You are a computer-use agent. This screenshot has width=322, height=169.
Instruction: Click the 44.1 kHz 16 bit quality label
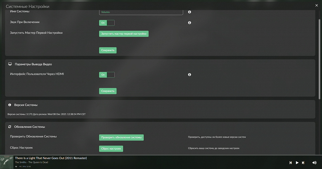(25, 167)
